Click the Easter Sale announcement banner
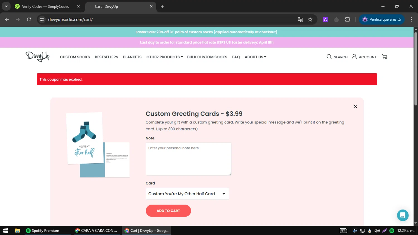Image resolution: width=418 pixels, height=235 pixels. click(206, 32)
